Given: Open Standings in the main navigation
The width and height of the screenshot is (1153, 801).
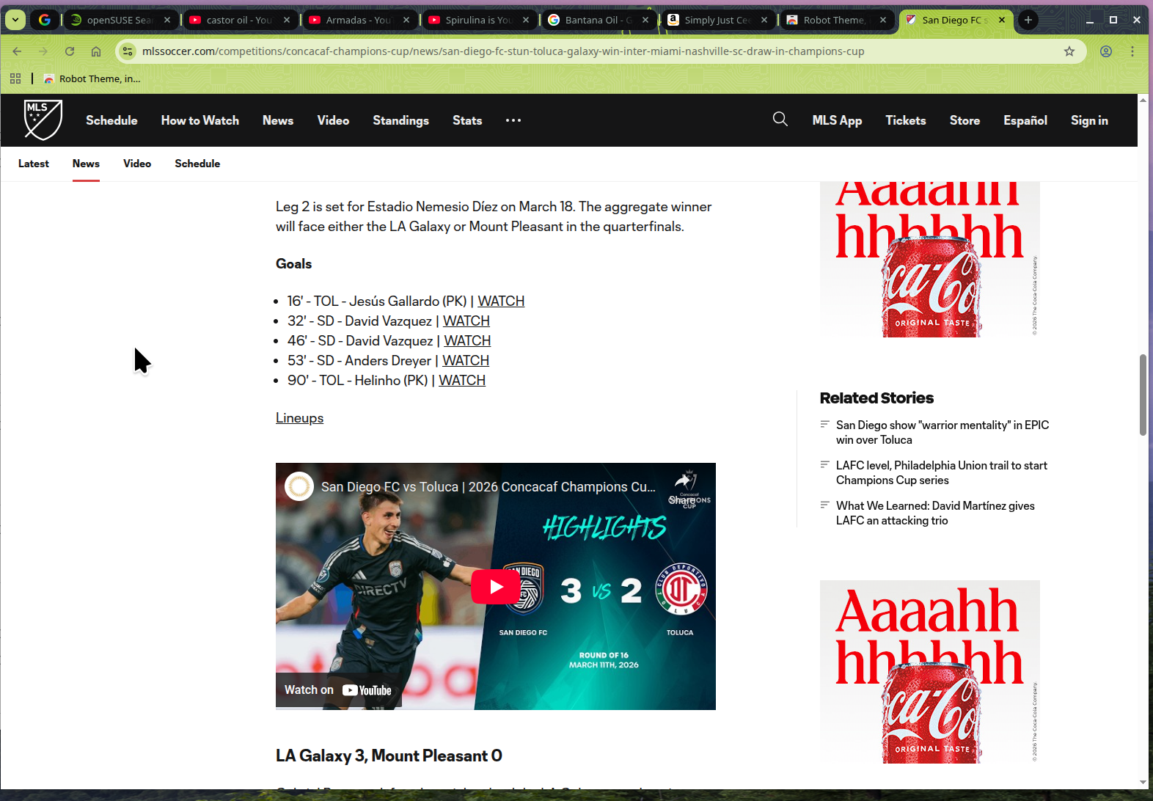Looking at the screenshot, I should (x=400, y=120).
